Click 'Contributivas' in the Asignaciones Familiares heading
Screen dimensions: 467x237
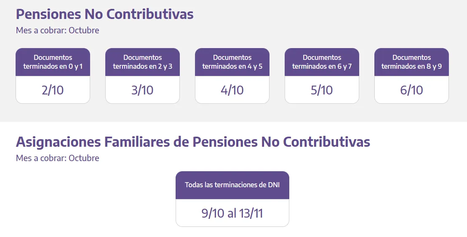coord(326,142)
